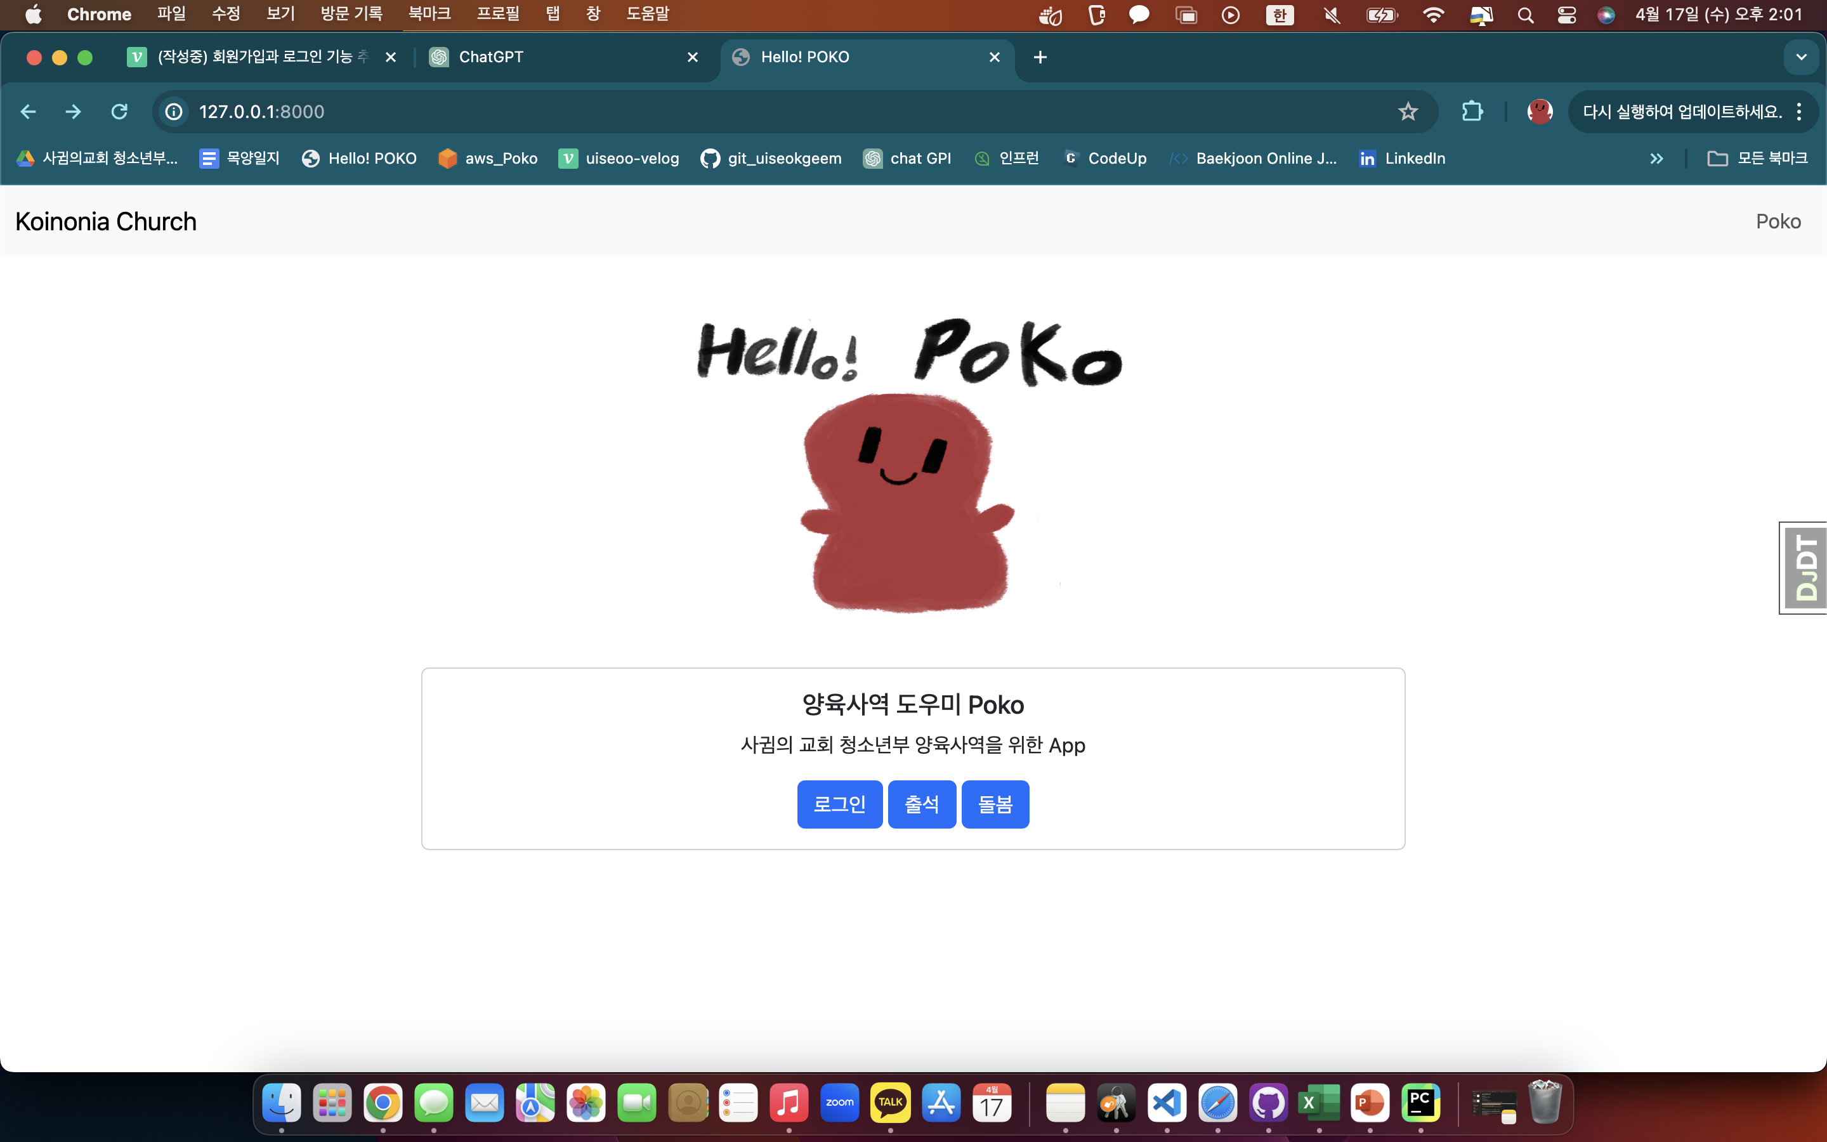Open the Chrome three-dot menu

pos(1800,112)
